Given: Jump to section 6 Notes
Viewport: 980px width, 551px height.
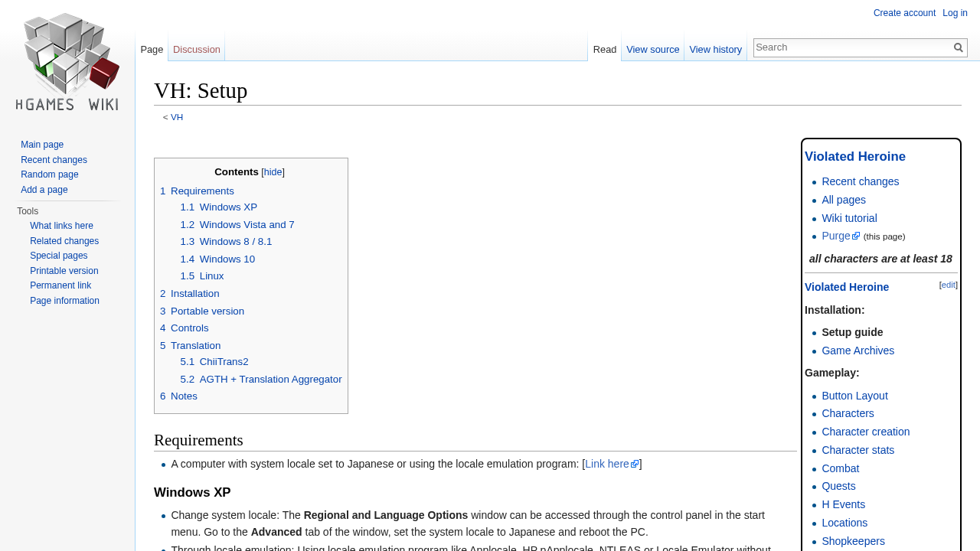Looking at the screenshot, I should coord(178,396).
